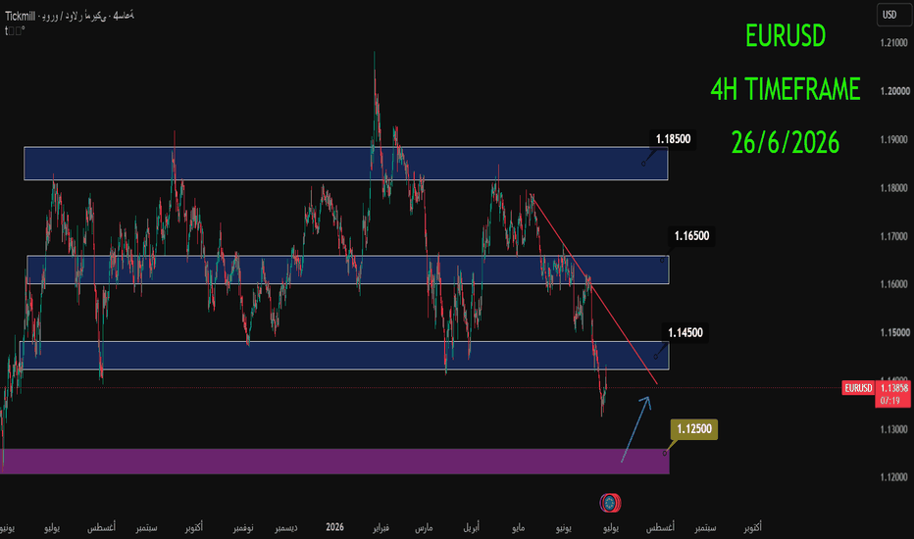This screenshot has height=539, width=914.
Task: Select the blue zone rectangle near 1.14500
Action: point(344,356)
